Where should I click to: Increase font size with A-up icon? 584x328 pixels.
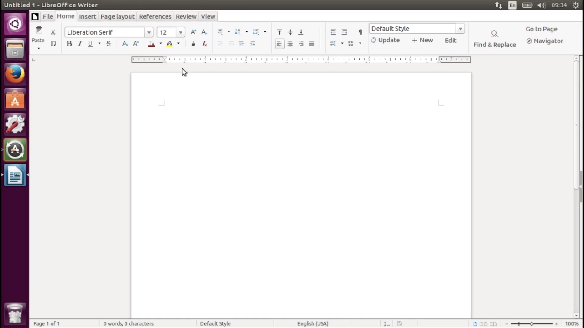click(x=193, y=32)
